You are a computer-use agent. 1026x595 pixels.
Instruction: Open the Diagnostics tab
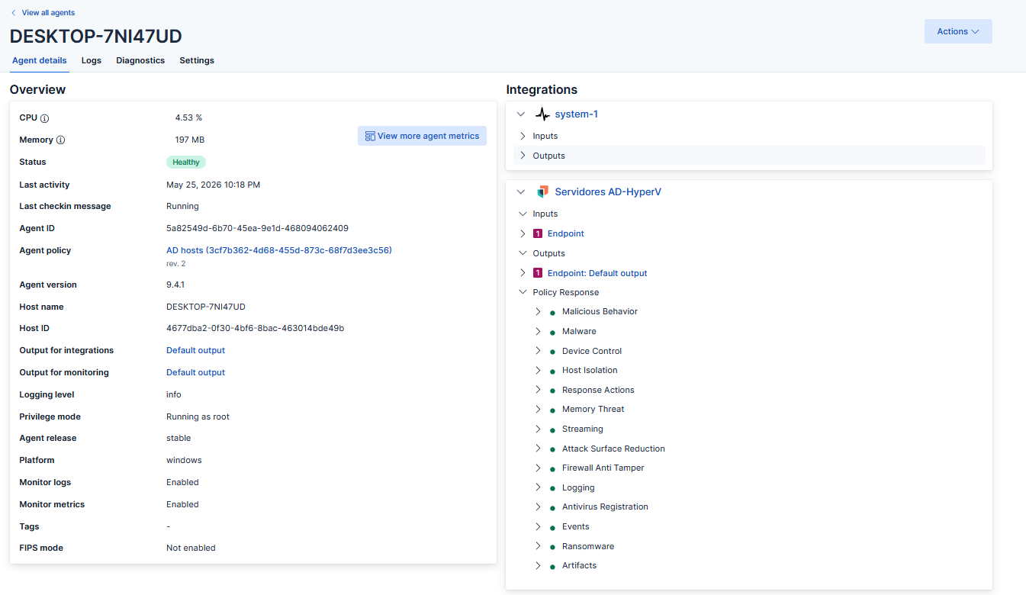140,60
